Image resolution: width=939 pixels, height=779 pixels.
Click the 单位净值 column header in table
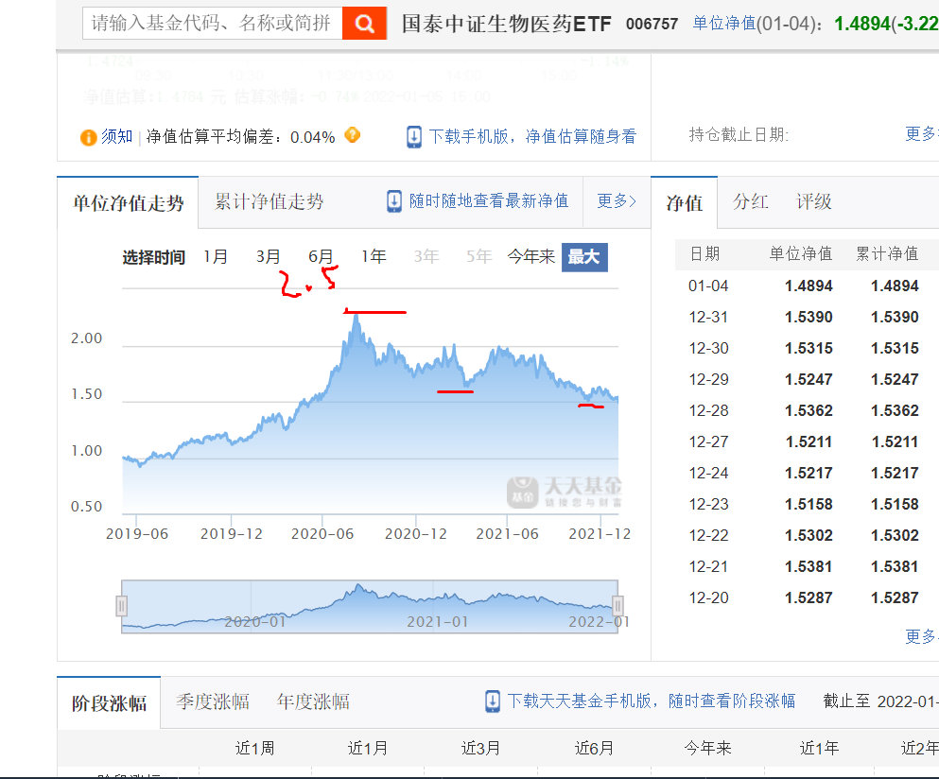click(x=801, y=254)
